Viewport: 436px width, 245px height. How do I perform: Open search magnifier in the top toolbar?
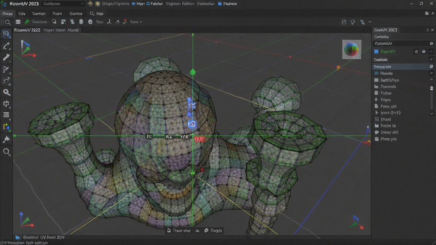click(x=8, y=22)
